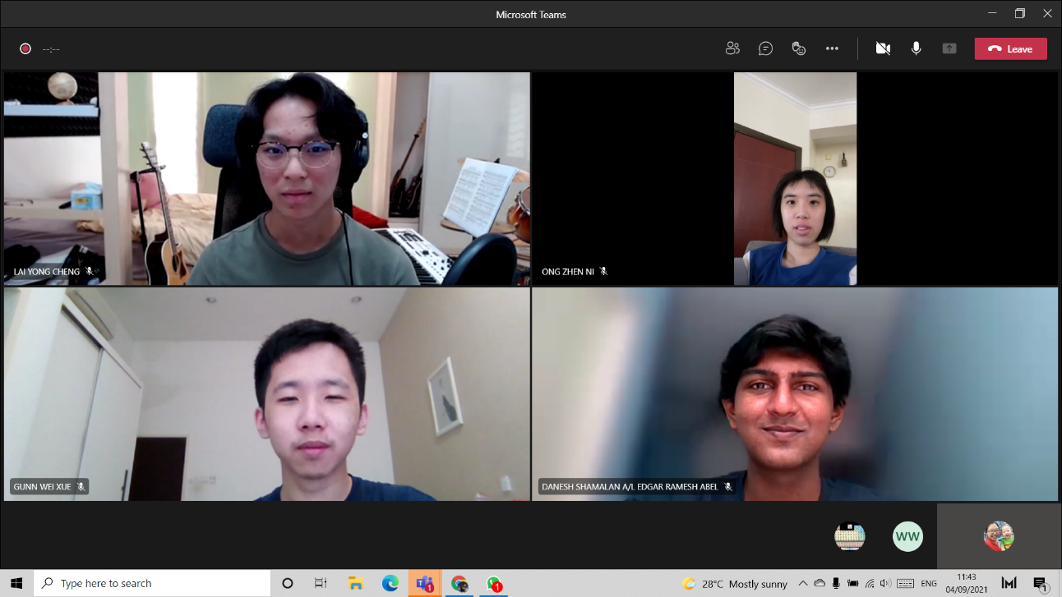Click the microphone in use tray icon

click(836, 584)
